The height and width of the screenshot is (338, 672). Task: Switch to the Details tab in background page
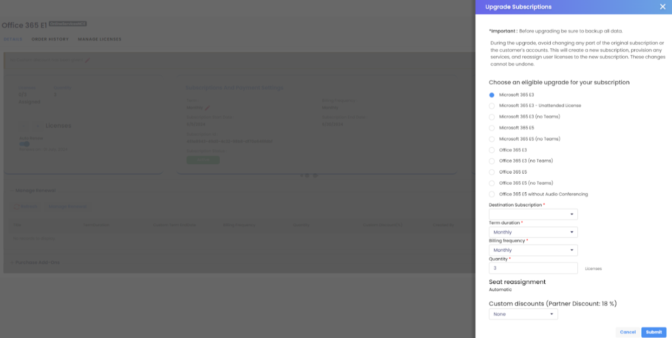(13, 39)
